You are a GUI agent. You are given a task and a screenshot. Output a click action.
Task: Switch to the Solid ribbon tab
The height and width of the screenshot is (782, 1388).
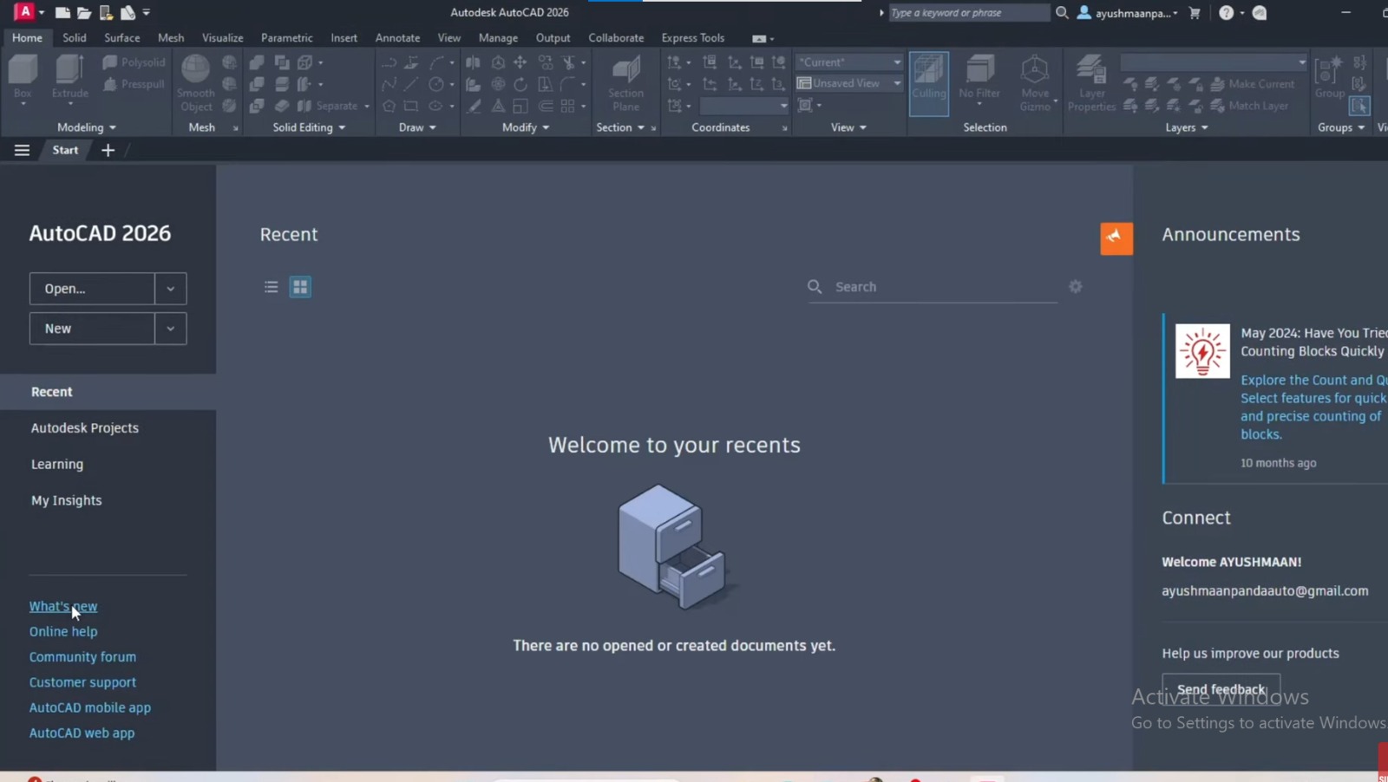point(75,38)
